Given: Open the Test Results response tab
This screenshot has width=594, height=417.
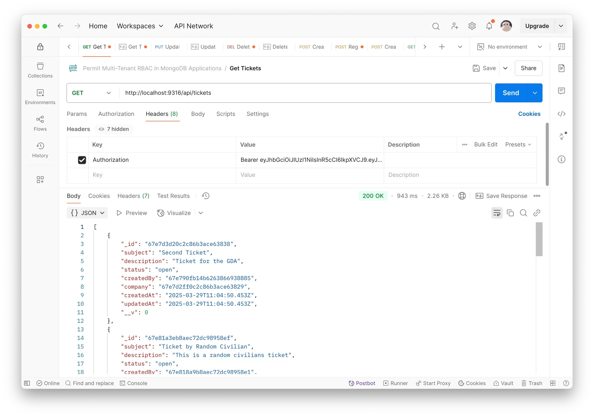Looking at the screenshot, I should tap(173, 196).
